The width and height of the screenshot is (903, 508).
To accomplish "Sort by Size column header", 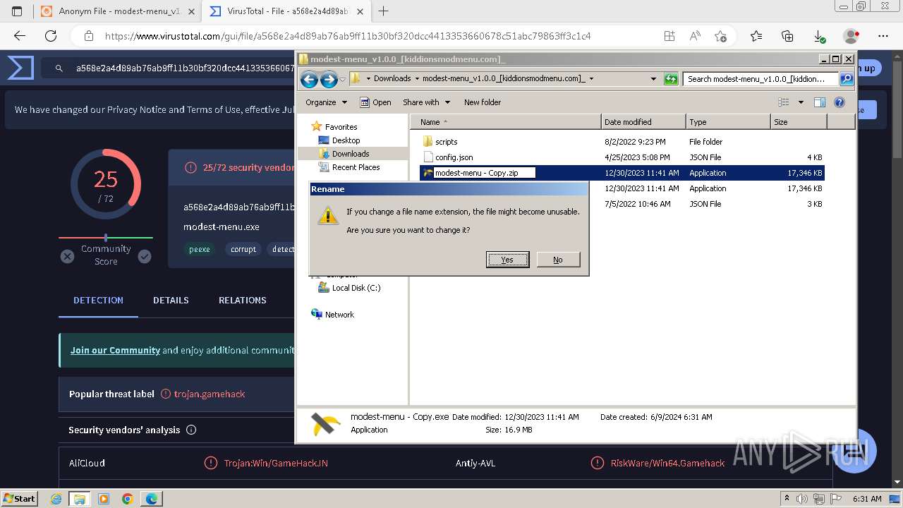I will pyautogui.click(x=799, y=122).
